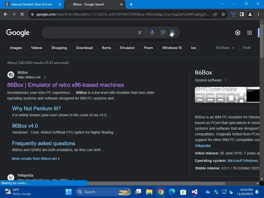Click the browser back arrow
Viewport: 264px width, 198px height.
pyautogui.click(x=6, y=14)
